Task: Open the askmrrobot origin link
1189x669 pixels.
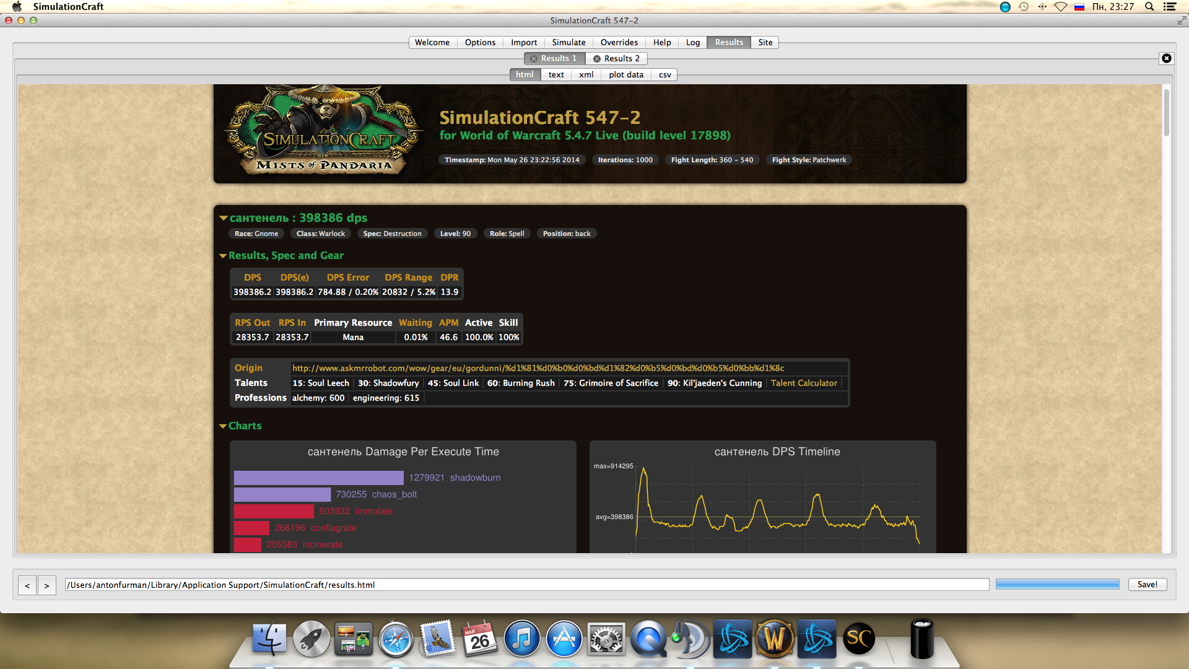Action: (x=538, y=368)
